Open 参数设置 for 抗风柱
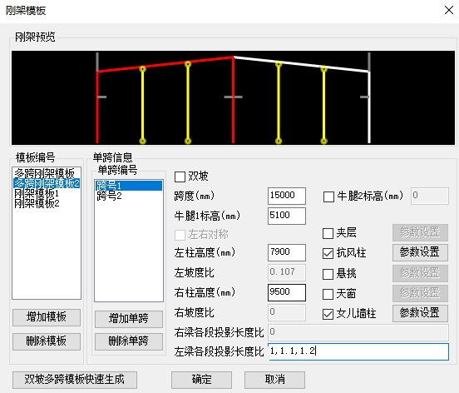 click(420, 252)
